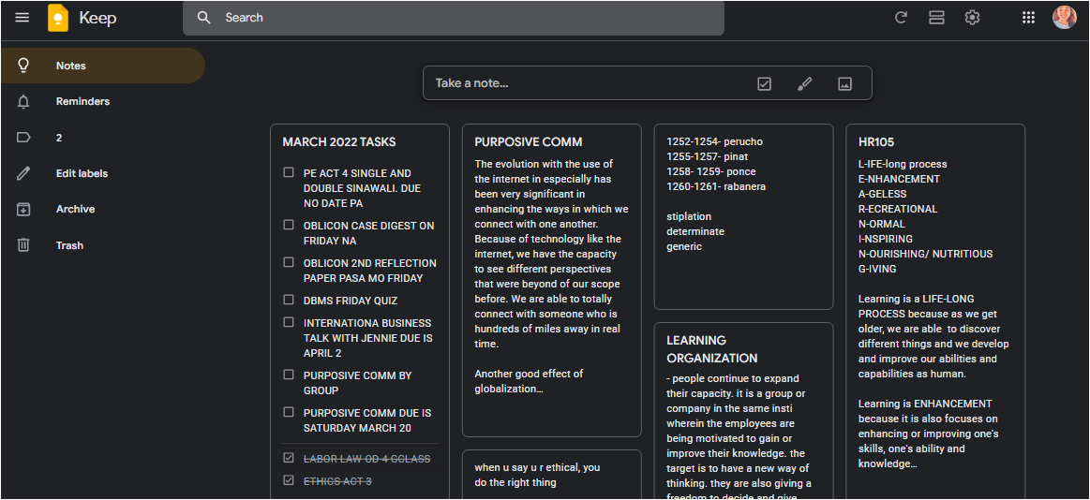Click the text Another good effect of globalization
The width and height of the screenshot is (1090, 500).
click(529, 381)
